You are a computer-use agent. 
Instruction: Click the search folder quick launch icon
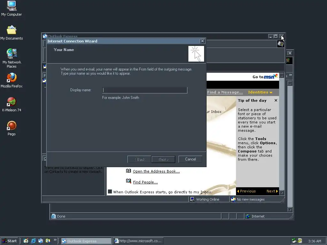pos(48,241)
